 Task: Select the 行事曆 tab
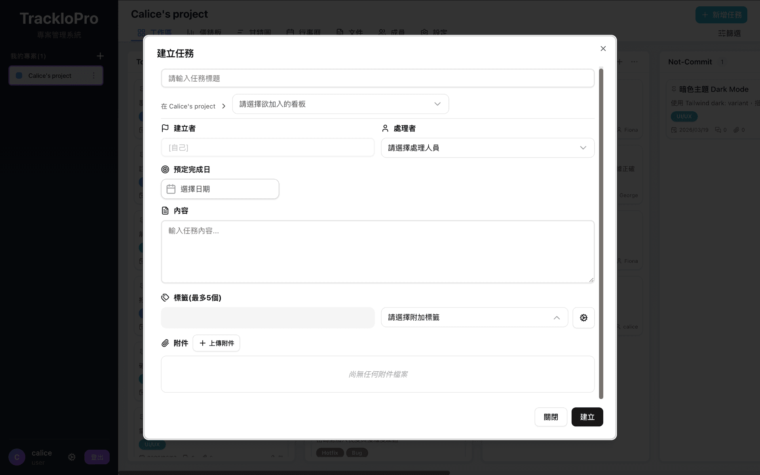point(304,32)
